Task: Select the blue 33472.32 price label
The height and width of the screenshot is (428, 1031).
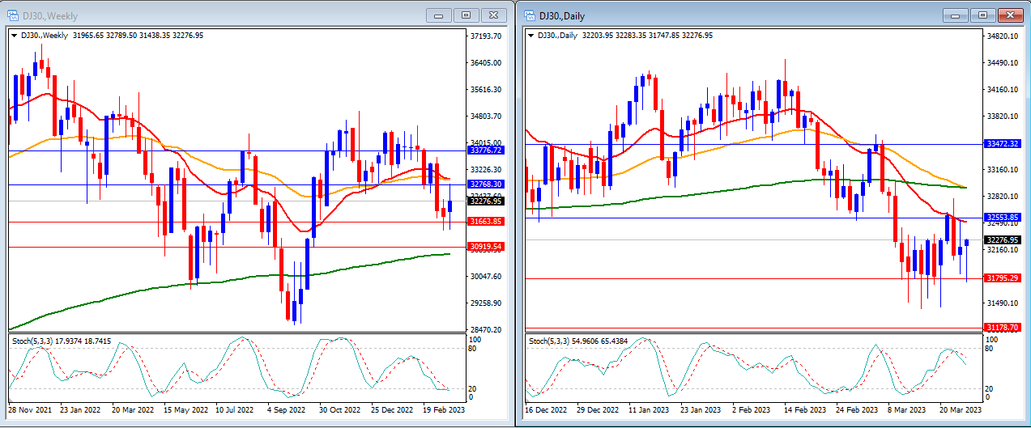Action: pos(1003,144)
